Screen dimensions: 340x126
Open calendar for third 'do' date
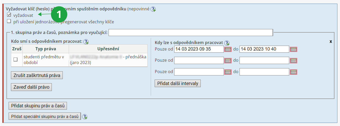click(x=293, y=72)
